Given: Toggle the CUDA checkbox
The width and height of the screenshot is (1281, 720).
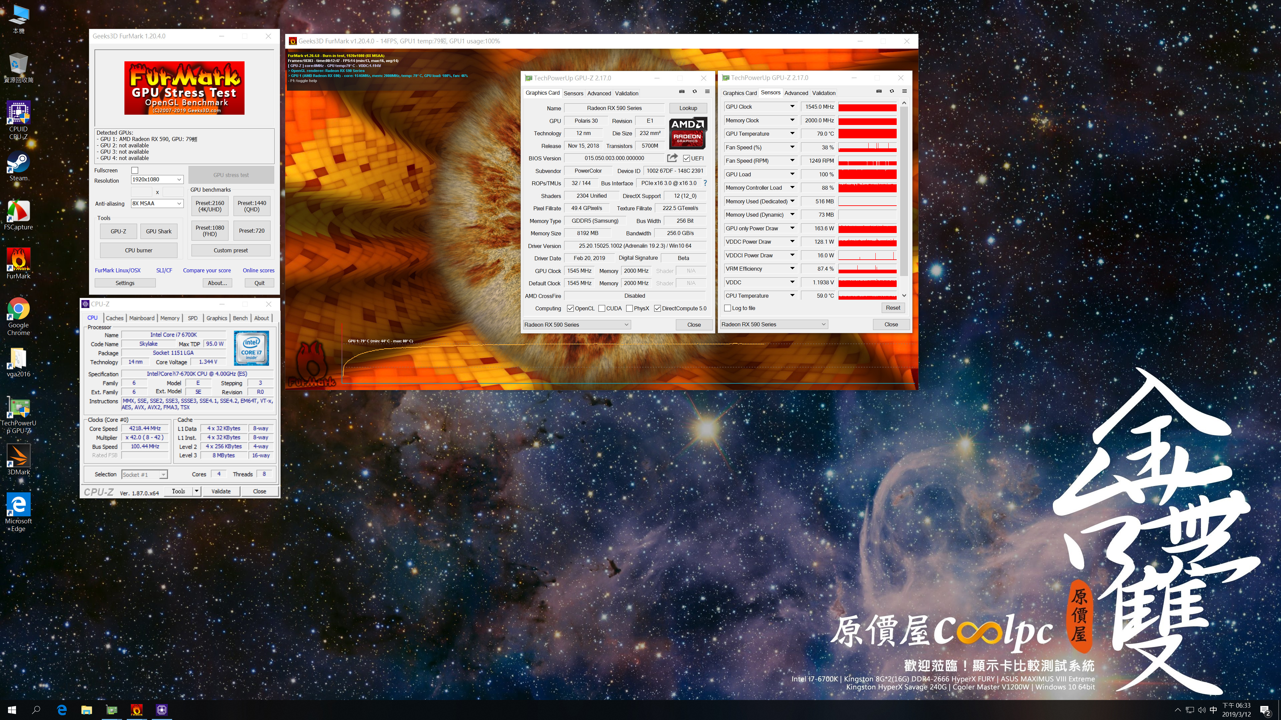Looking at the screenshot, I should pyautogui.click(x=602, y=309).
